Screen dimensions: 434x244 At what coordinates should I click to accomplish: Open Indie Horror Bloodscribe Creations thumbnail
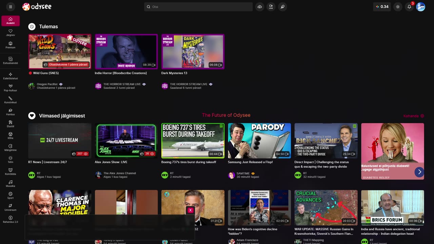[x=126, y=52]
